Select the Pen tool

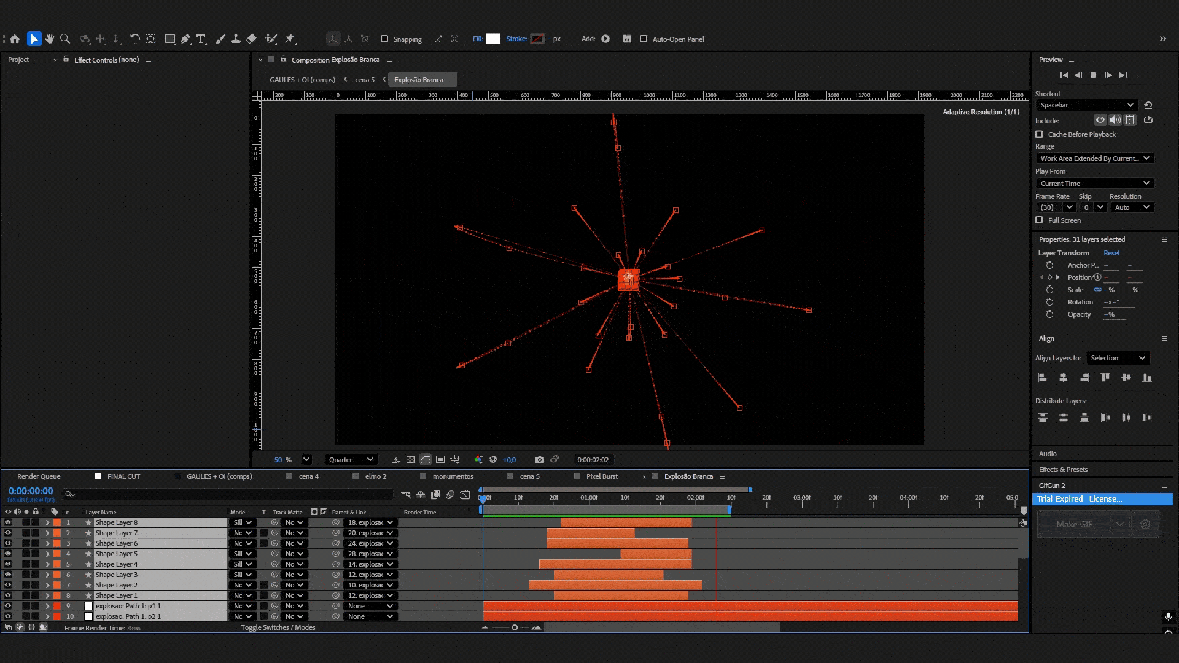[x=185, y=39]
